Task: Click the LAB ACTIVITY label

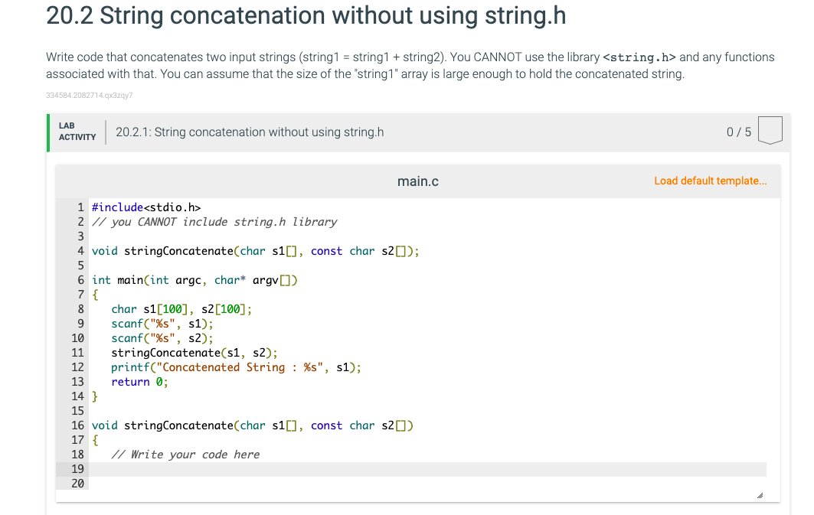Action: [77, 132]
